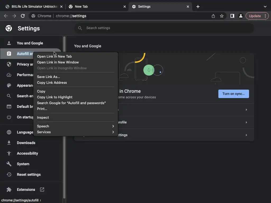The image size is (271, 203).
Task: Click the On startup power icon
Action: pos(9,117)
